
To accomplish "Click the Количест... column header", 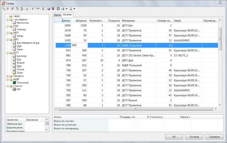I will click(x=96, y=21).
